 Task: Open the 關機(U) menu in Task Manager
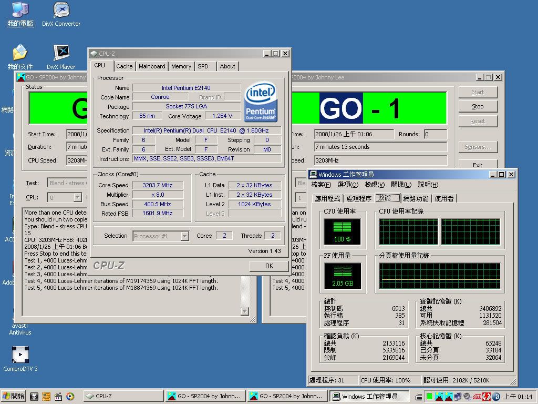coord(401,185)
